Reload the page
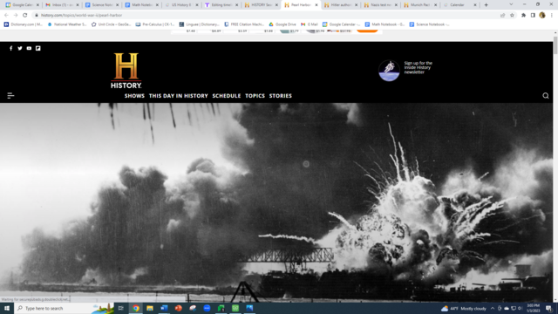This screenshot has width=558, height=314. 25,15
